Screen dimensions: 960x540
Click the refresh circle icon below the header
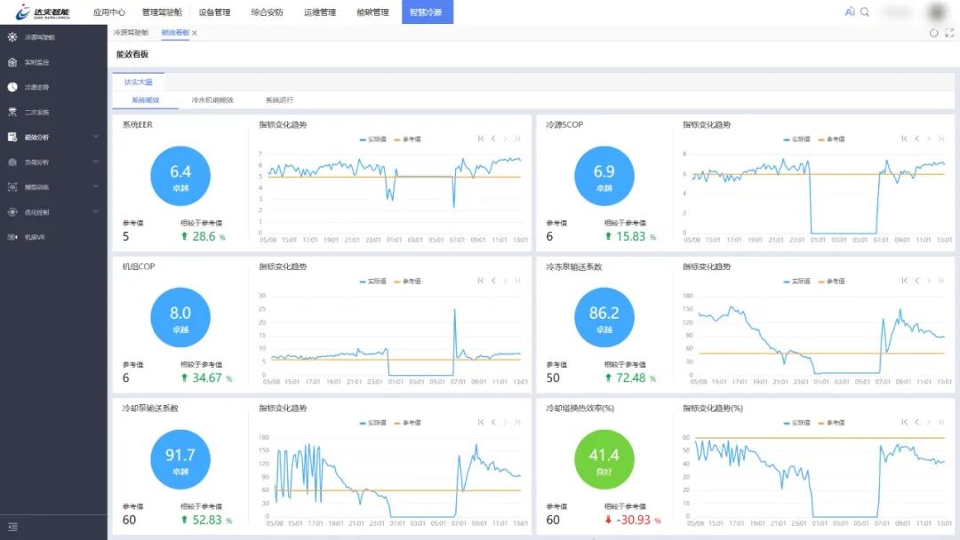click(x=934, y=33)
